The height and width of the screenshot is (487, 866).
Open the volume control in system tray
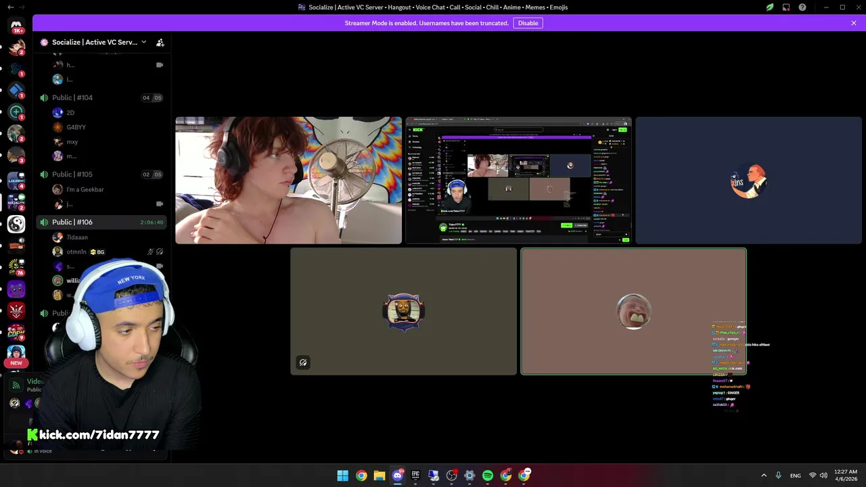coord(823,476)
